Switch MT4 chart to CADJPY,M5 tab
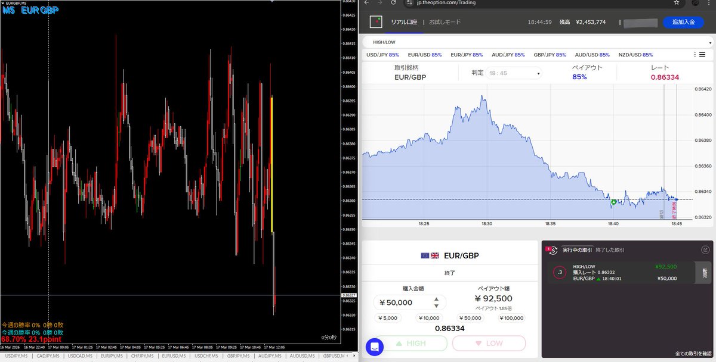Screen dimensions: 716x362 [x=48, y=356]
